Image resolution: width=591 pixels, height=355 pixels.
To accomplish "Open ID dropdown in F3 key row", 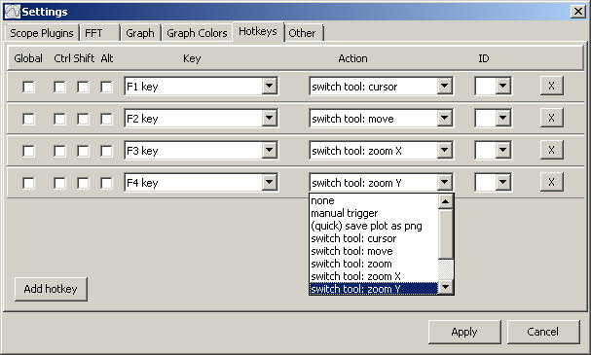I will click(493, 150).
